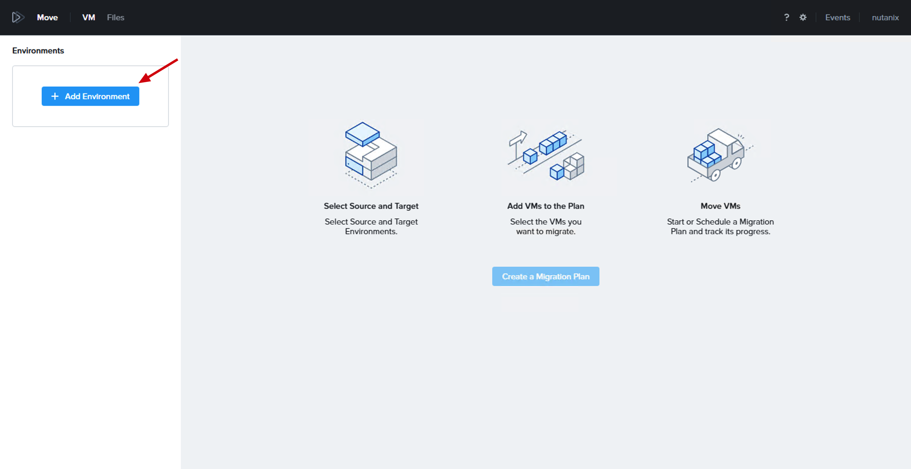The image size is (911, 469).
Task: Click Create a Migration Plan button
Action: coord(546,276)
